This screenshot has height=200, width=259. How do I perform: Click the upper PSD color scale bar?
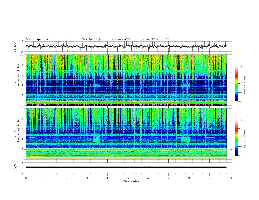tap(237, 84)
